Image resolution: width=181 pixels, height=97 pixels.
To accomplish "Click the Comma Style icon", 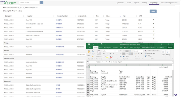I will point(141,54).
